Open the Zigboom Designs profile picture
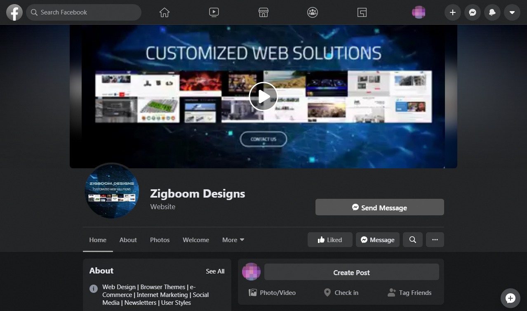The image size is (527, 311). pyautogui.click(x=112, y=191)
